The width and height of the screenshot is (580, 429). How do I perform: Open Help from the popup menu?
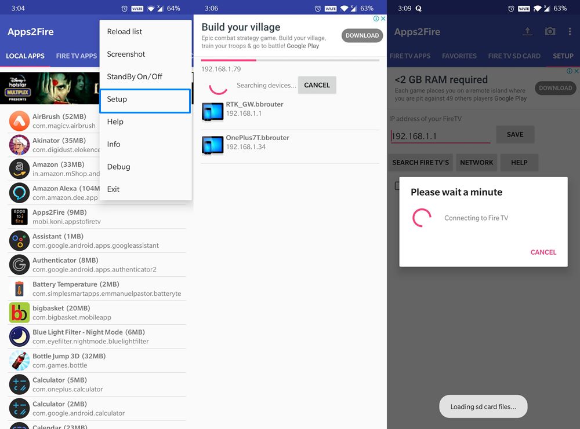tap(146, 122)
